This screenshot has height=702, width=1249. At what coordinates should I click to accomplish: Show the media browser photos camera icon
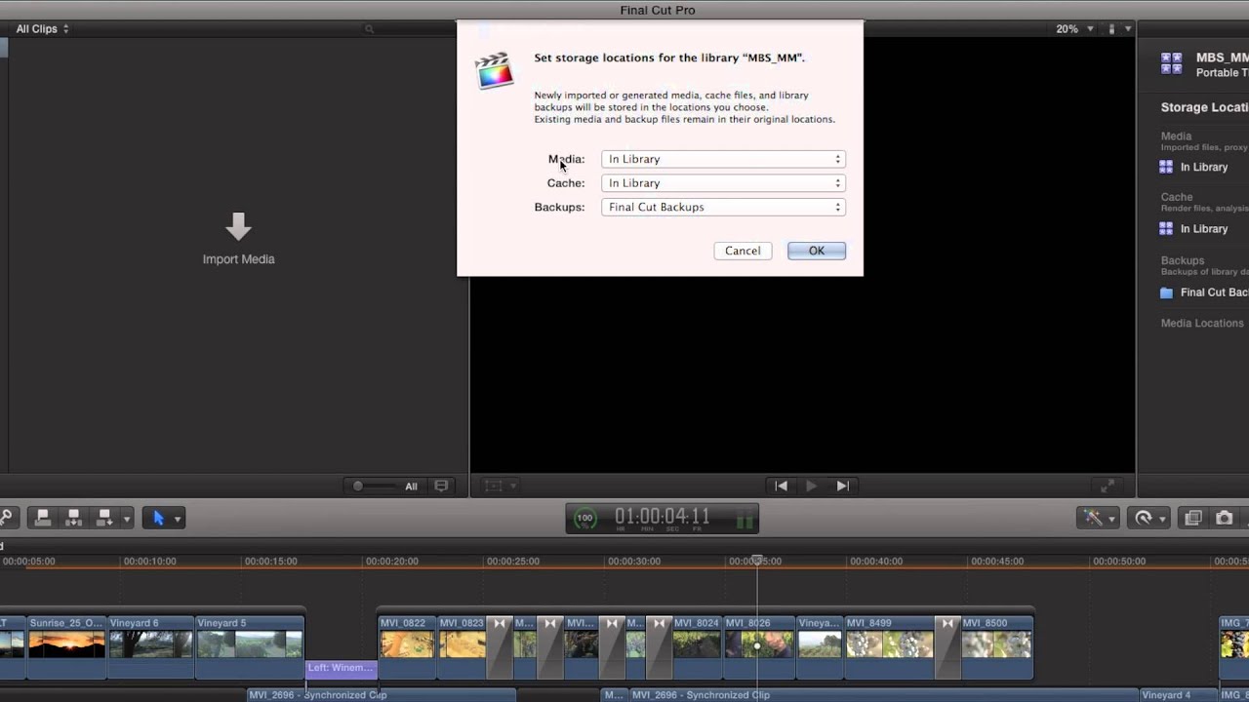tap(1225, 518)
